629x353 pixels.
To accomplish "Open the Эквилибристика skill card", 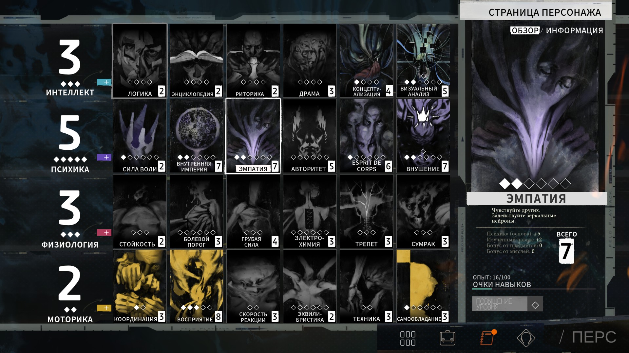I will tap(310, 286).
